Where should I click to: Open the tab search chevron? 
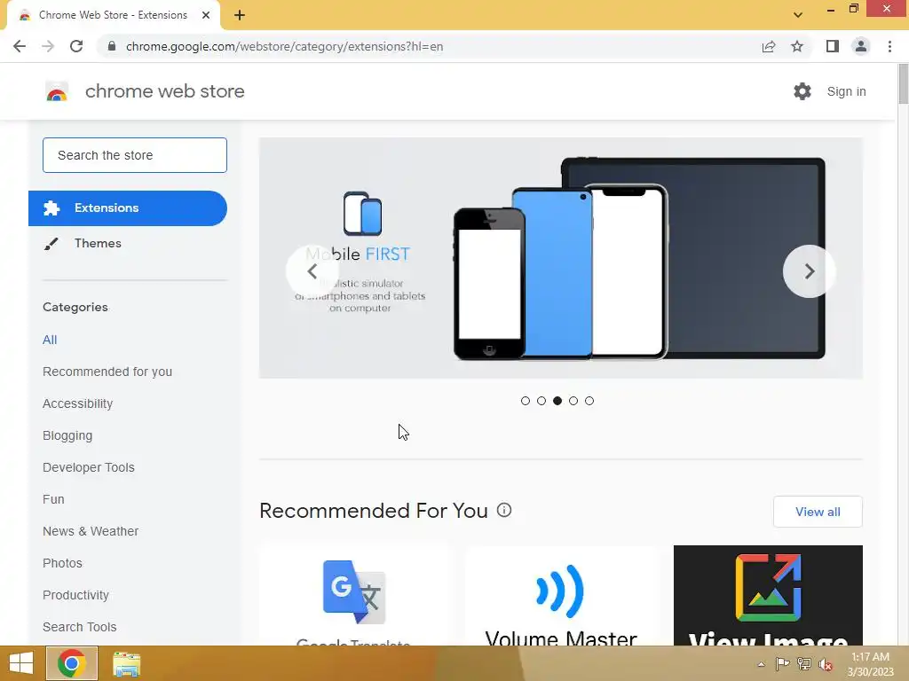pos(798,15)
